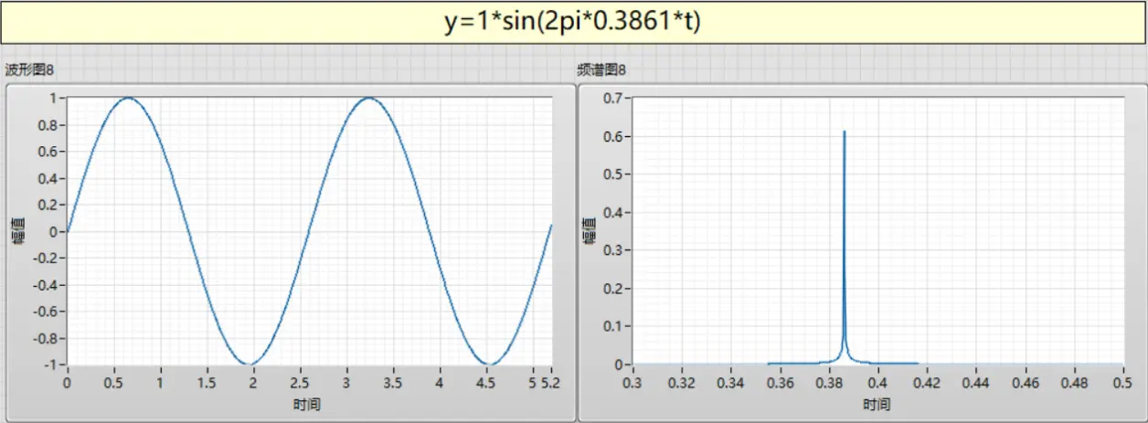Screen dimensions: 1148x423
Task: Click the 0.38 x-axis tick value
Action: click(829, 382)
